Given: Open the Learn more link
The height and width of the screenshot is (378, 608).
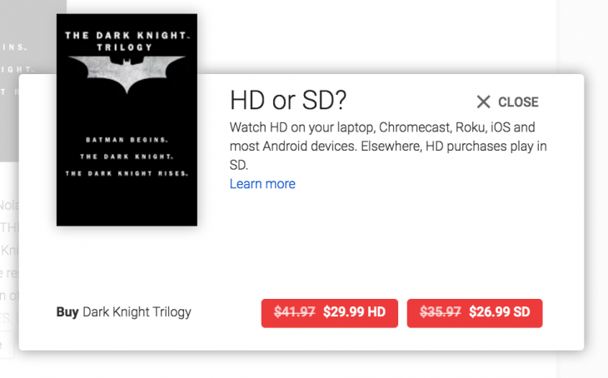Looking at the screenshot, I should coord(262,184).
